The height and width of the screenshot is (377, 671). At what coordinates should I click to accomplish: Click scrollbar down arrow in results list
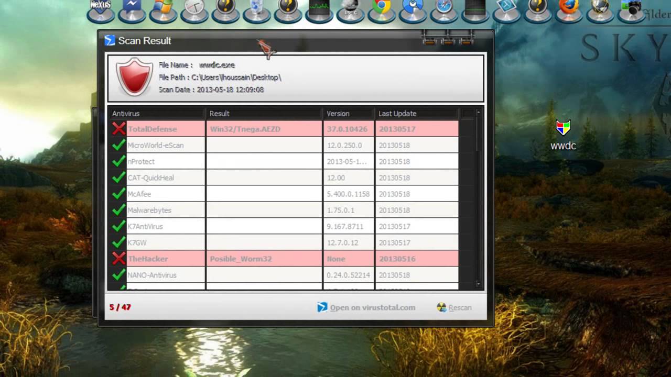point(478,284)
